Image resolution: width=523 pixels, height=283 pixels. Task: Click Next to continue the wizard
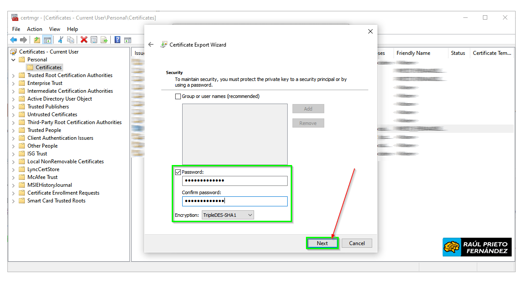[322, 243]
